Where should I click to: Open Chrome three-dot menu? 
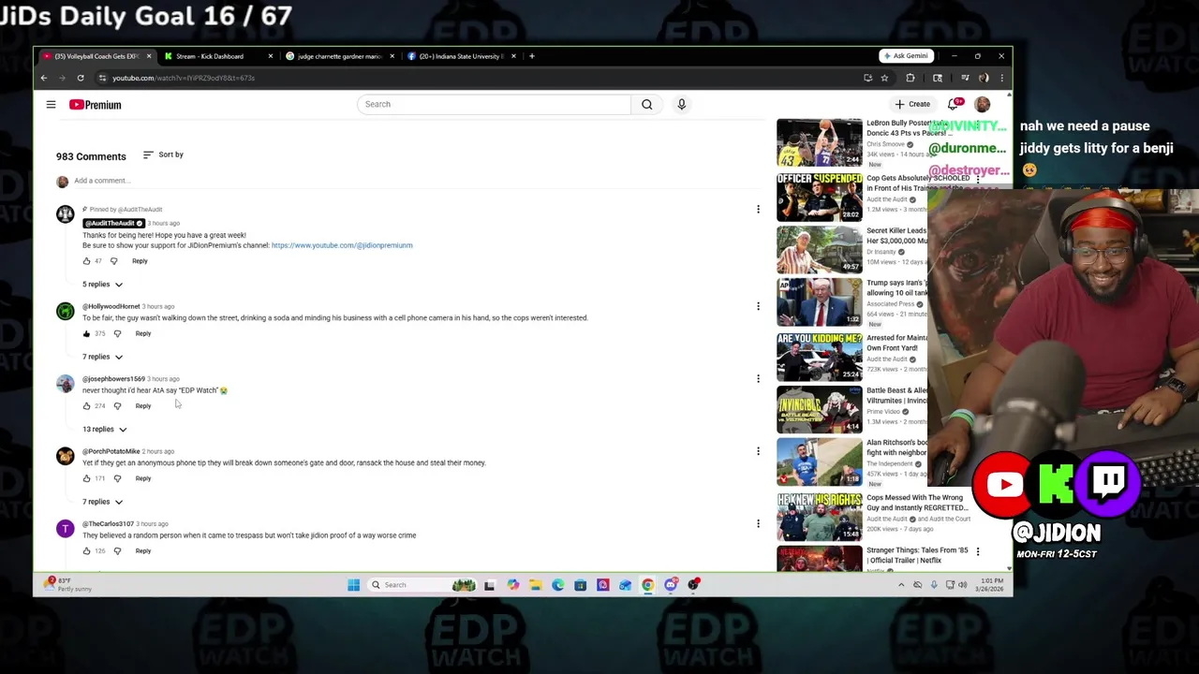[x=1001, y=78]
